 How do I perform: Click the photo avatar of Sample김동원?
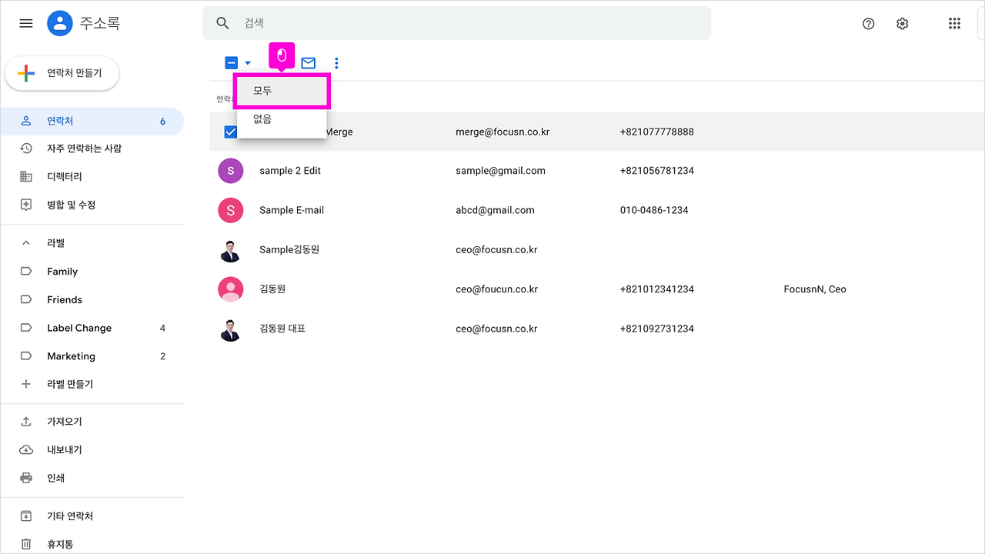click(231, 250)
